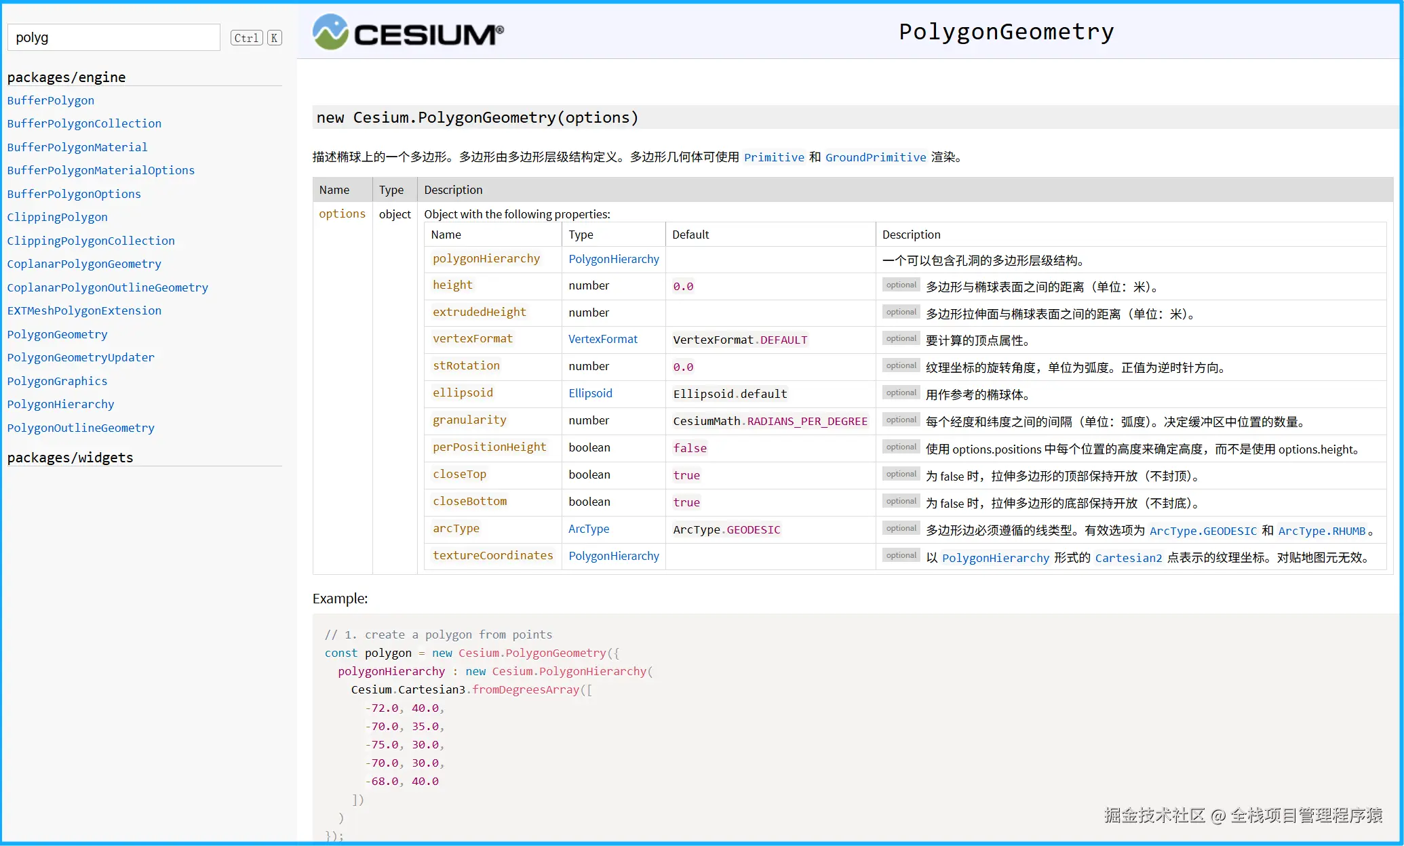
Task: Click the 'ellipsoid' property name
Action: (463, 392)
